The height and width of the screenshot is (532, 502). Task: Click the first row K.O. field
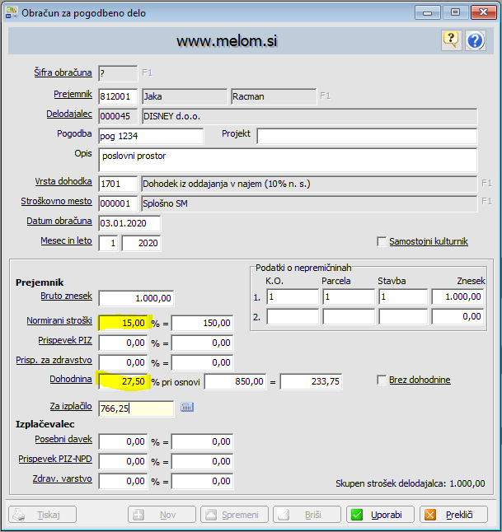point(292,296)
